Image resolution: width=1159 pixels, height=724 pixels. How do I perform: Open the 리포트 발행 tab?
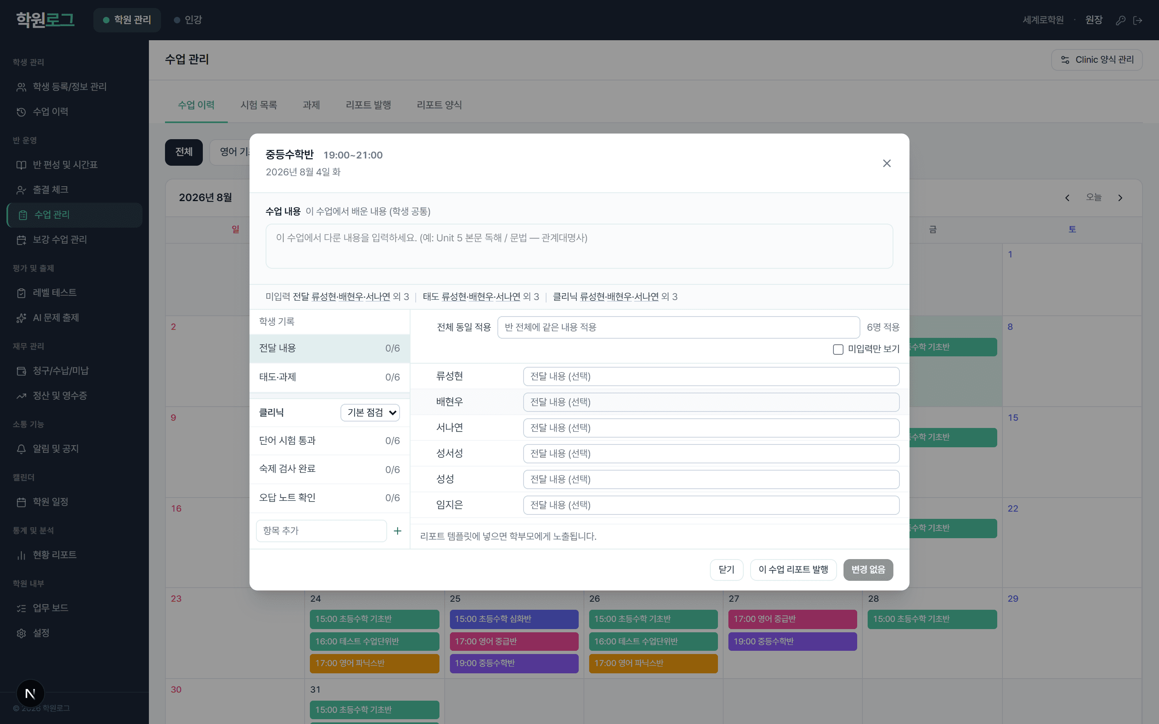(368, 105)
